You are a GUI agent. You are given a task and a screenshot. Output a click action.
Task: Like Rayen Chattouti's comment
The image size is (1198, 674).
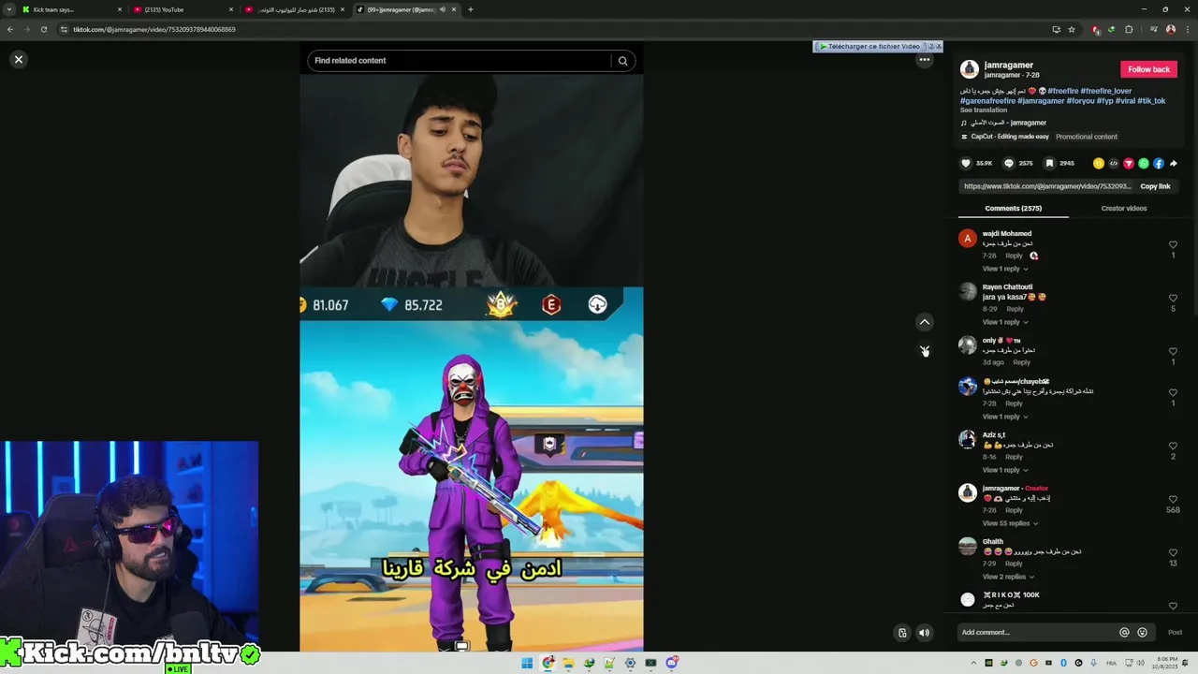pyautogui.click(x=1173, y=299)
